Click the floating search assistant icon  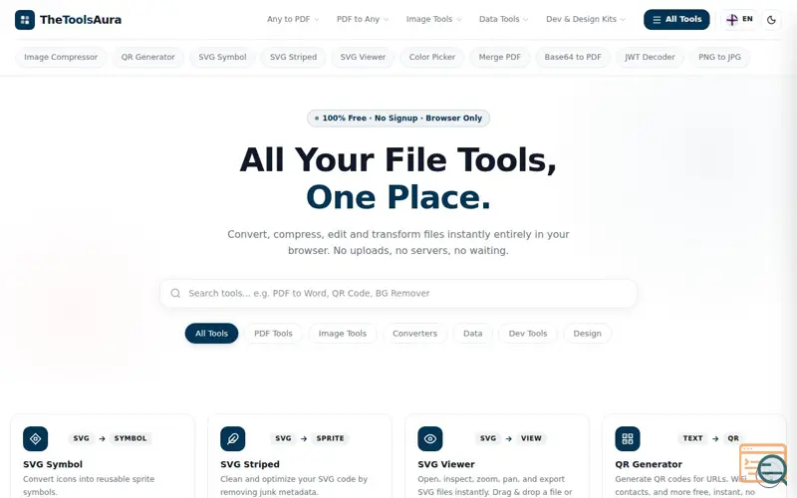[x=763, y=464]
